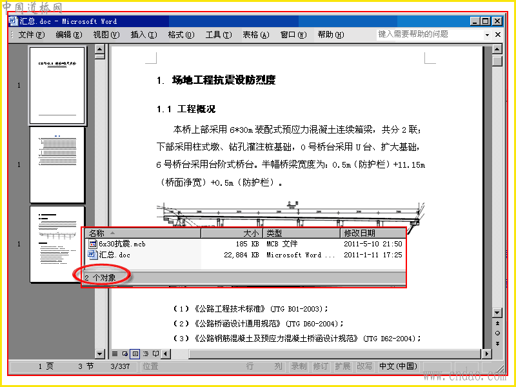Open the 表格(A) menu
516x387 pixels.
[256, 35]
